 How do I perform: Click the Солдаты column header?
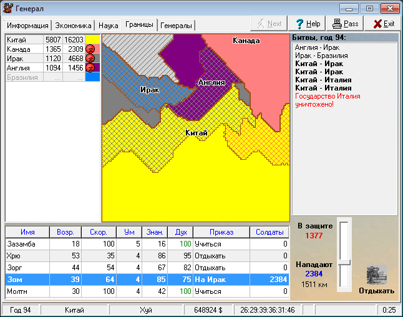coord(269,232)
